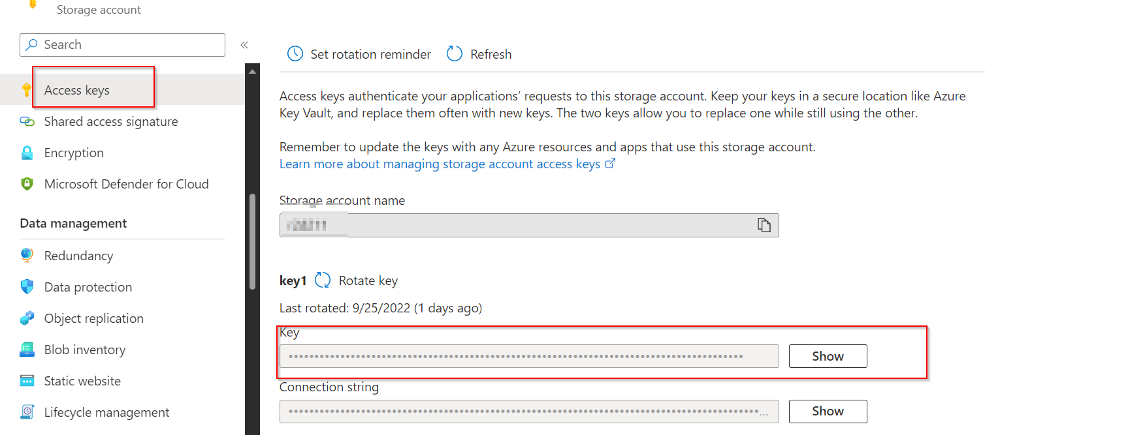Show the key1 Connection string

pyautogui.click(x=828, y=412)
